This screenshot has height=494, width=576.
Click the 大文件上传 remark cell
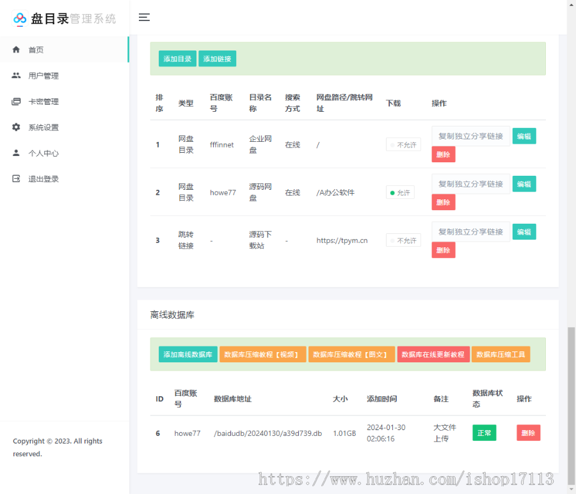(x=445, y=433)
